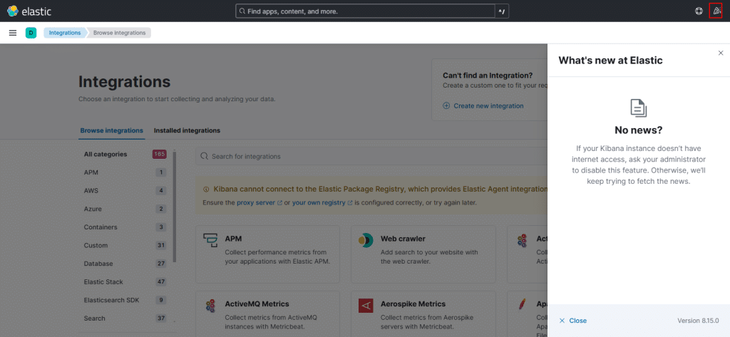This screenshot has height=337, width=730.
Task: Open the space selector D avatar
Action: point(31,33)
